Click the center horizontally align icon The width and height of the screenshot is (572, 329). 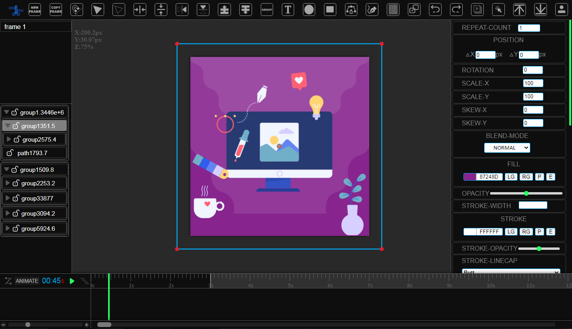tap(140, 10)
